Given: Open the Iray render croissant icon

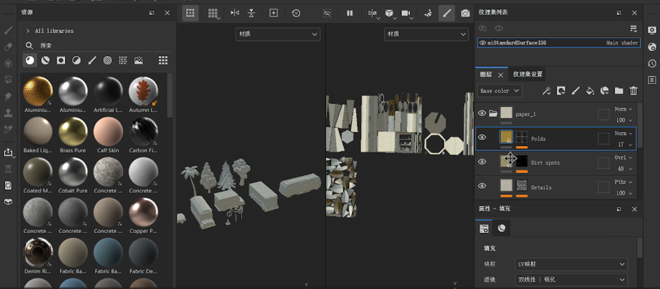Looking at the screenshot, I should (428, 13).
